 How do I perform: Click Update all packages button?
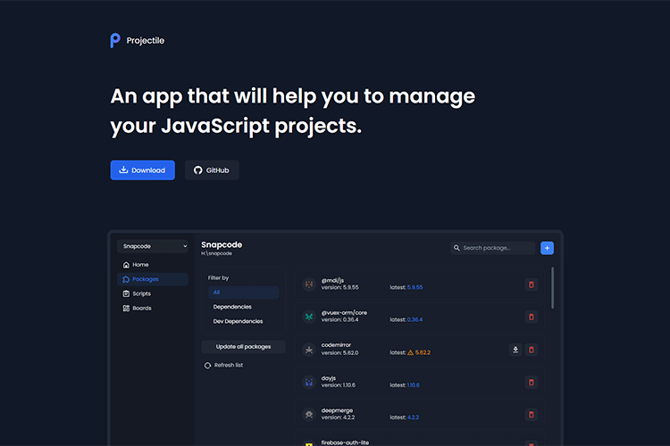[243, 346]
